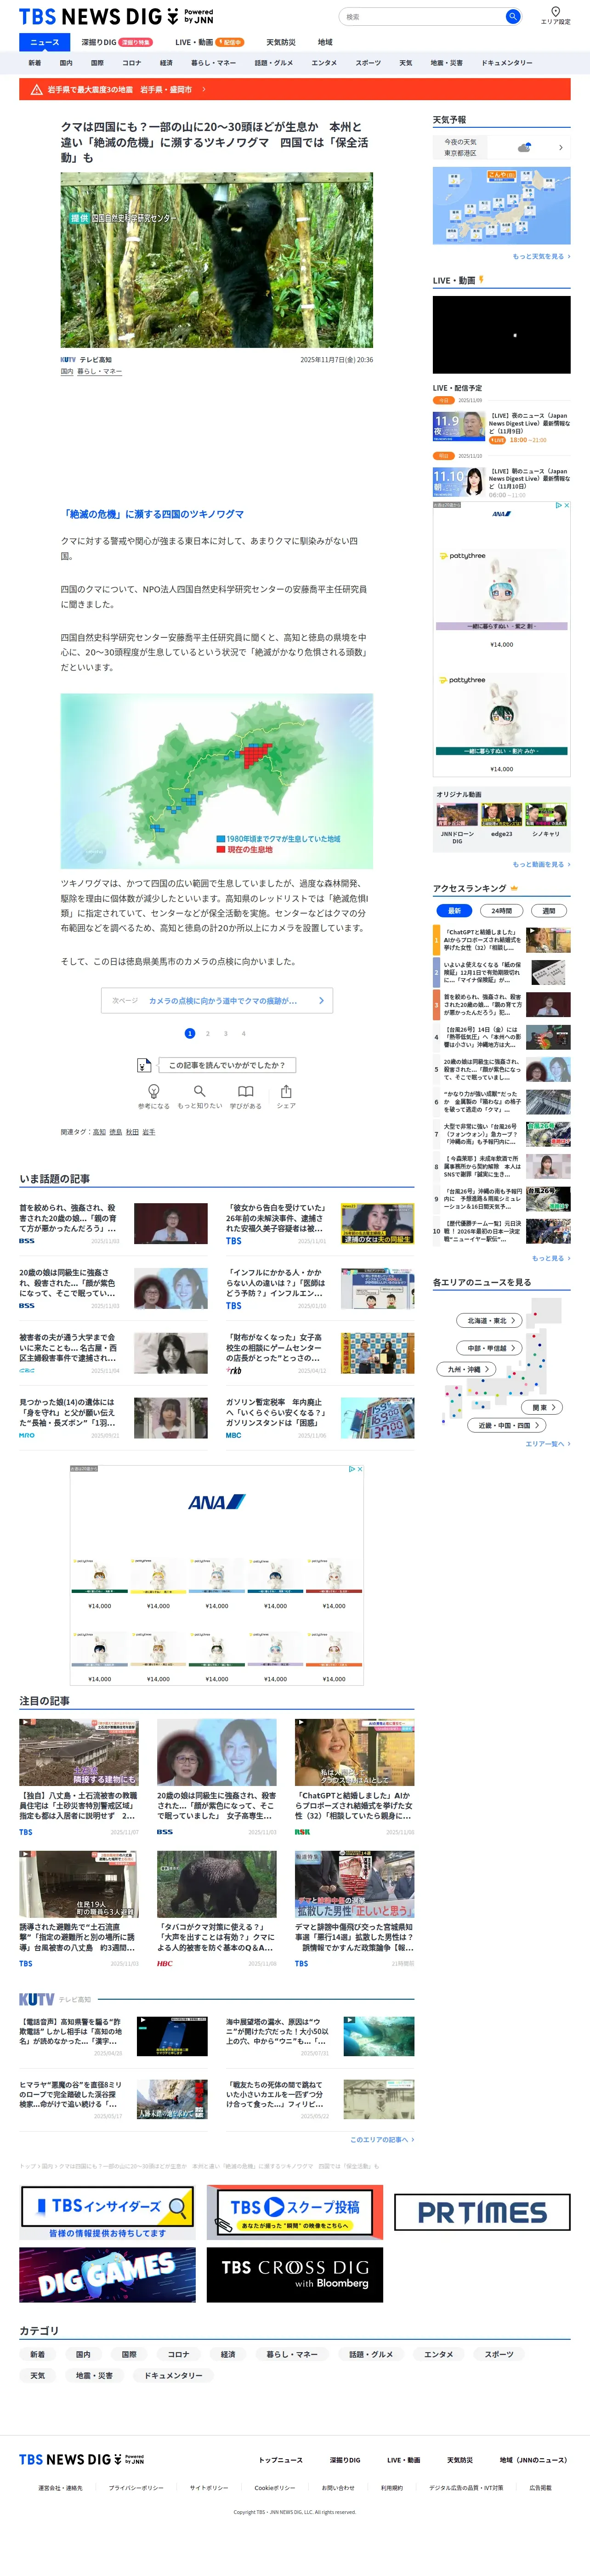Viewport: 590px width, 2576px height.
Task: Click the シェア share icon
Action: click(286, 1091)
